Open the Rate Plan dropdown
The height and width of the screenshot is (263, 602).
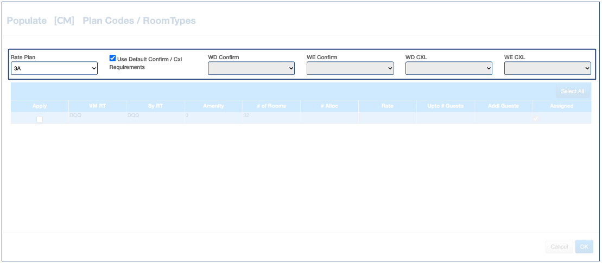click(x=54, y=68)
